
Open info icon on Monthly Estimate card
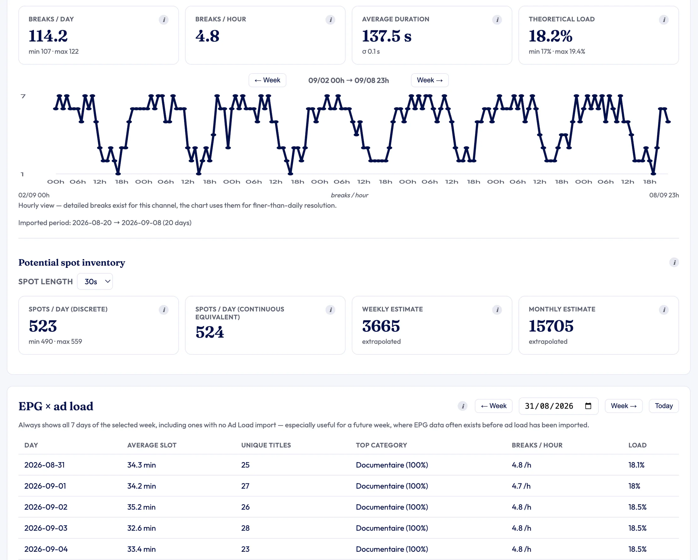(x=664, y=310)
